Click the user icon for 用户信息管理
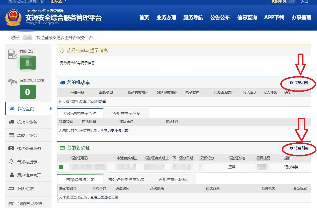This screenshot has width=317, height=208. (x=12, y=175)
